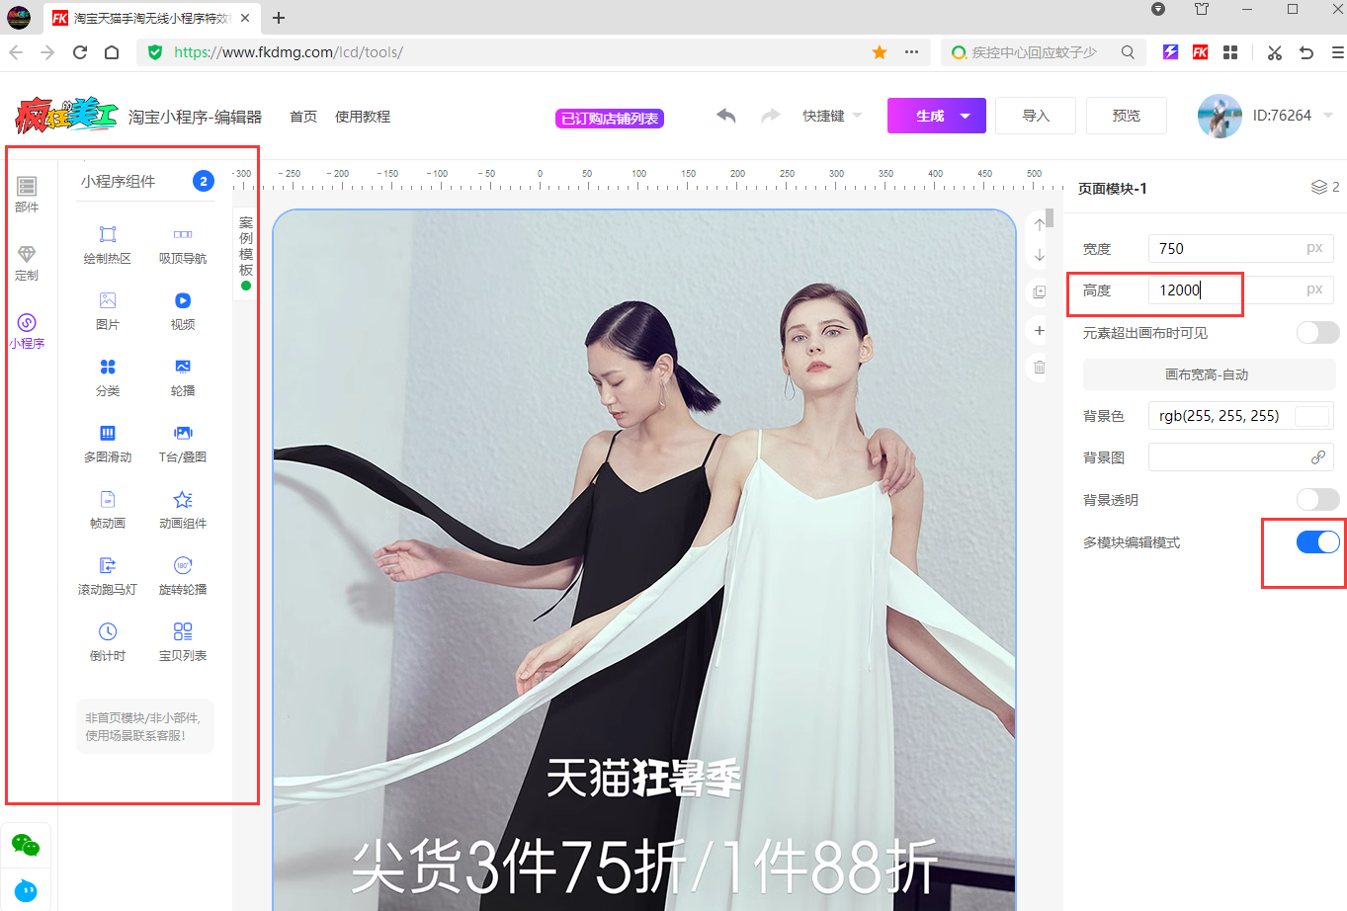Screen dimensions: 1347x911
Task: Open the 使用教程 tutorial menu item
Action: coord(363,117)
